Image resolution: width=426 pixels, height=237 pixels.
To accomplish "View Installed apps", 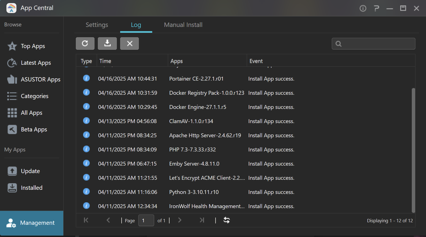I will tap(32, 188).
